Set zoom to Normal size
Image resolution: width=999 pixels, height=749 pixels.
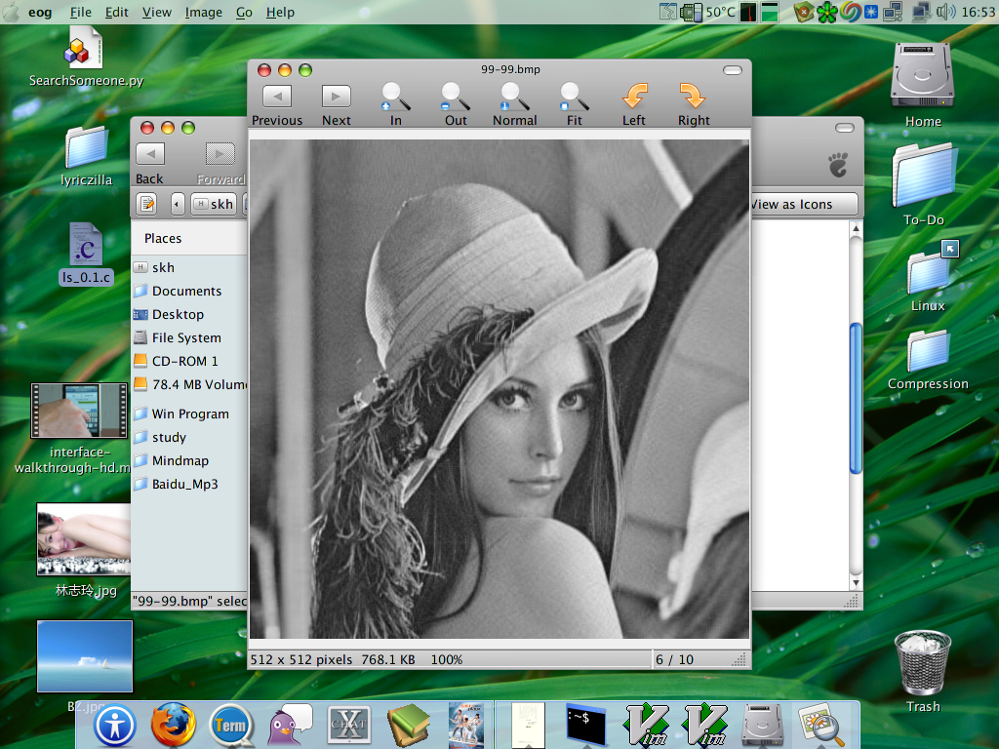click(515, 104)
